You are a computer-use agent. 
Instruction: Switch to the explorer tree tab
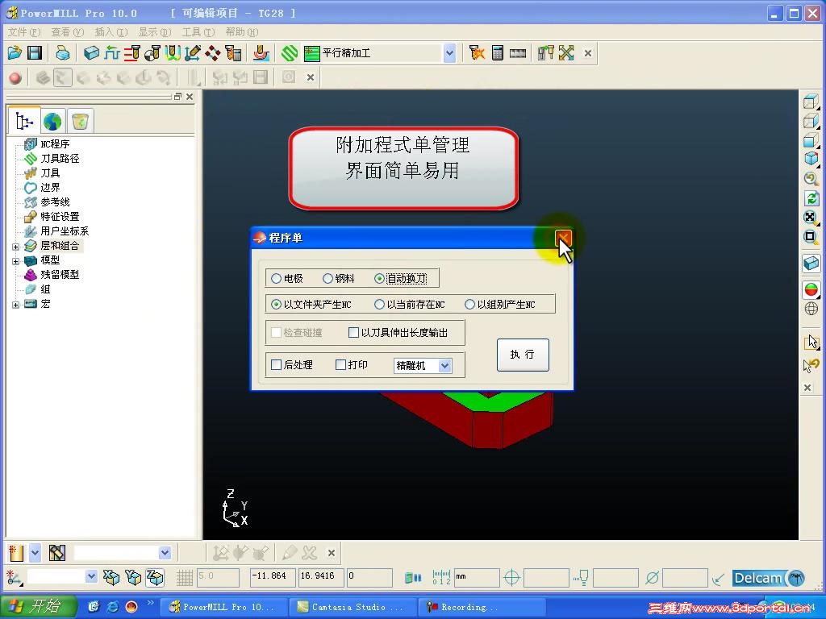tap(24, 121)
